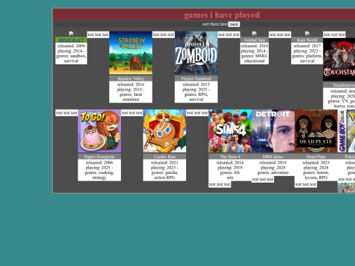
Task: Click the broken Minecraft image icon
Action: point(71,33)
